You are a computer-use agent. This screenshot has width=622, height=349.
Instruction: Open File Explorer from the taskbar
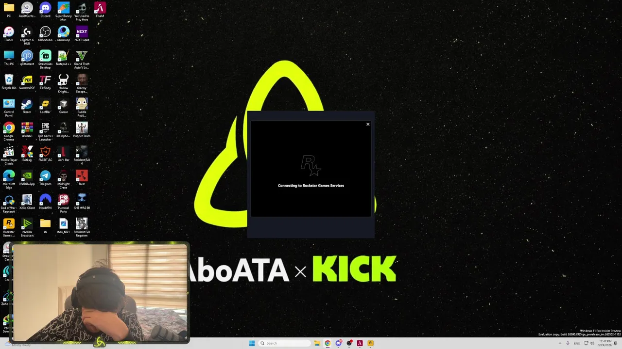(317, 343)
